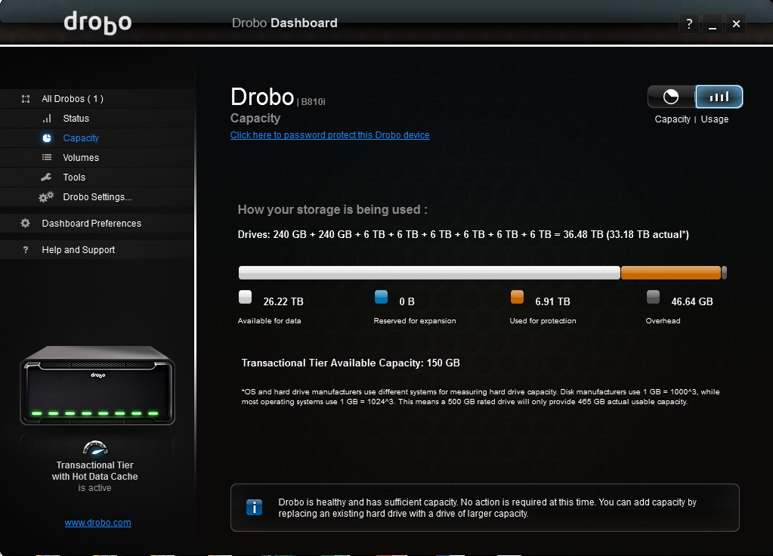Click the 46.64 GB overhead value
This screenshot has height=556, width=773.
(x=692, y=301)
